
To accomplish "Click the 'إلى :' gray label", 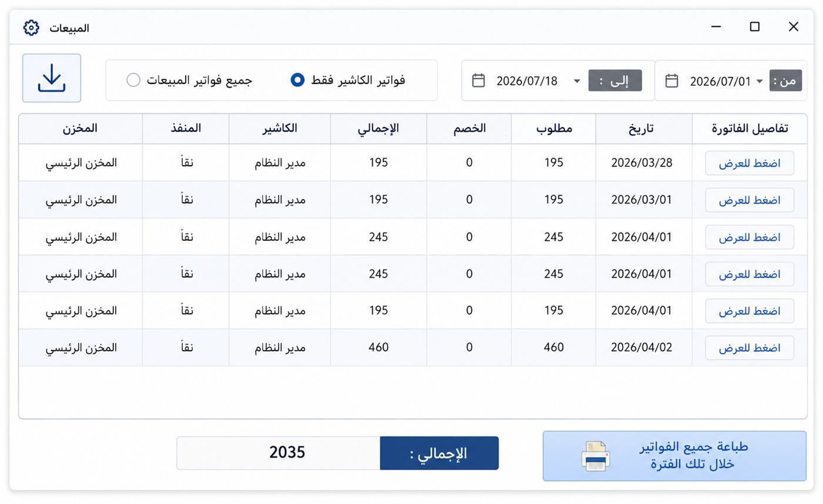I will [x=615, y=80].
